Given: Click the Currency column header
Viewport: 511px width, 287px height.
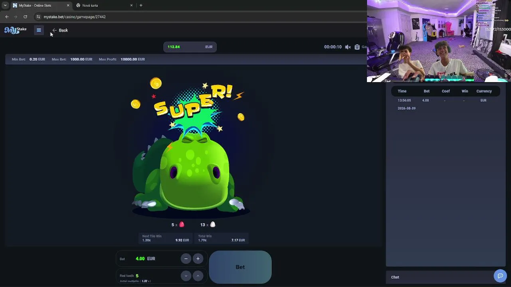Looking at the screenshot, I should pos(484,91).
